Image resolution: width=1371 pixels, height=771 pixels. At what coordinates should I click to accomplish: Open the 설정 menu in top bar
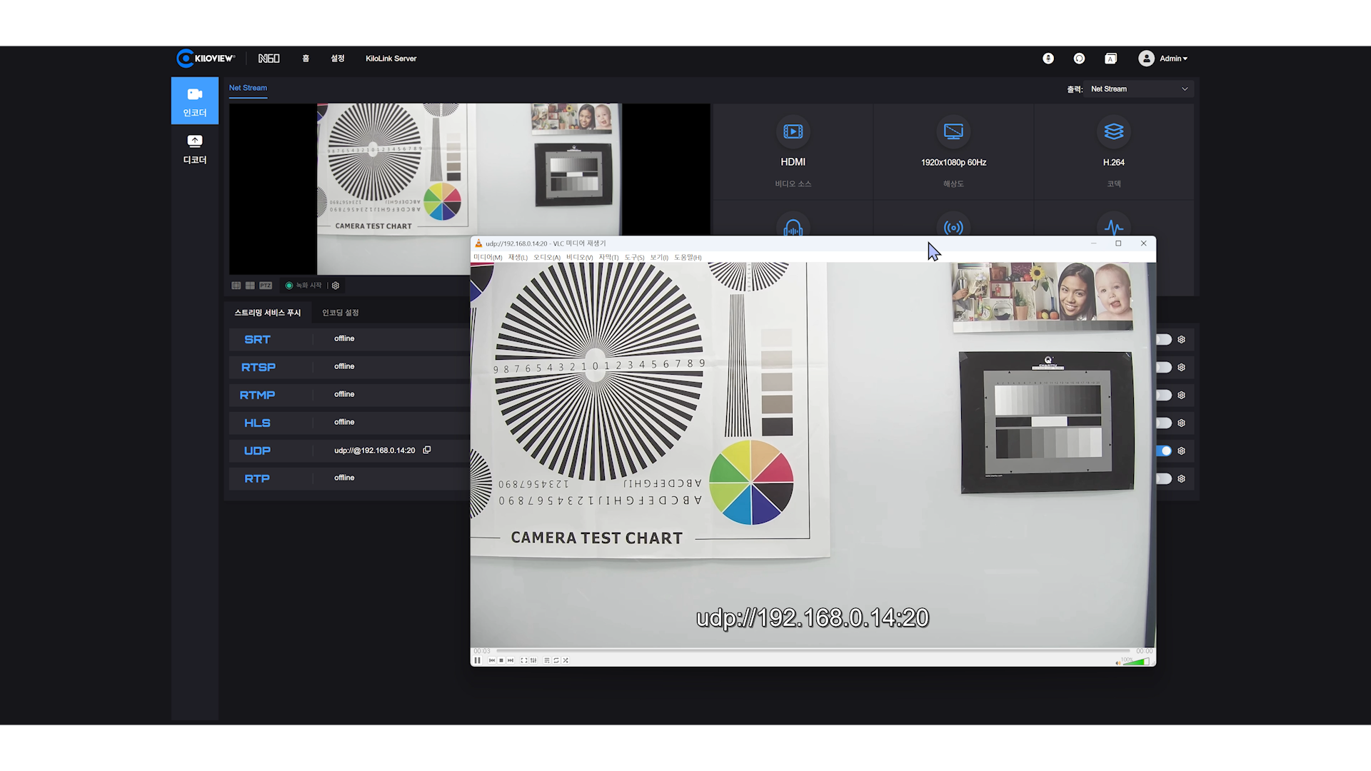pos(337,59)
